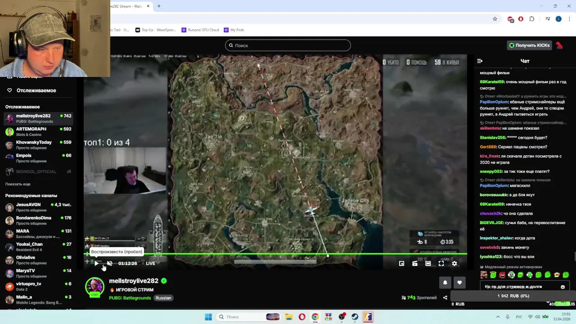
Task: Focus the Поиск search field on Kick
Action: coord(288,45)
